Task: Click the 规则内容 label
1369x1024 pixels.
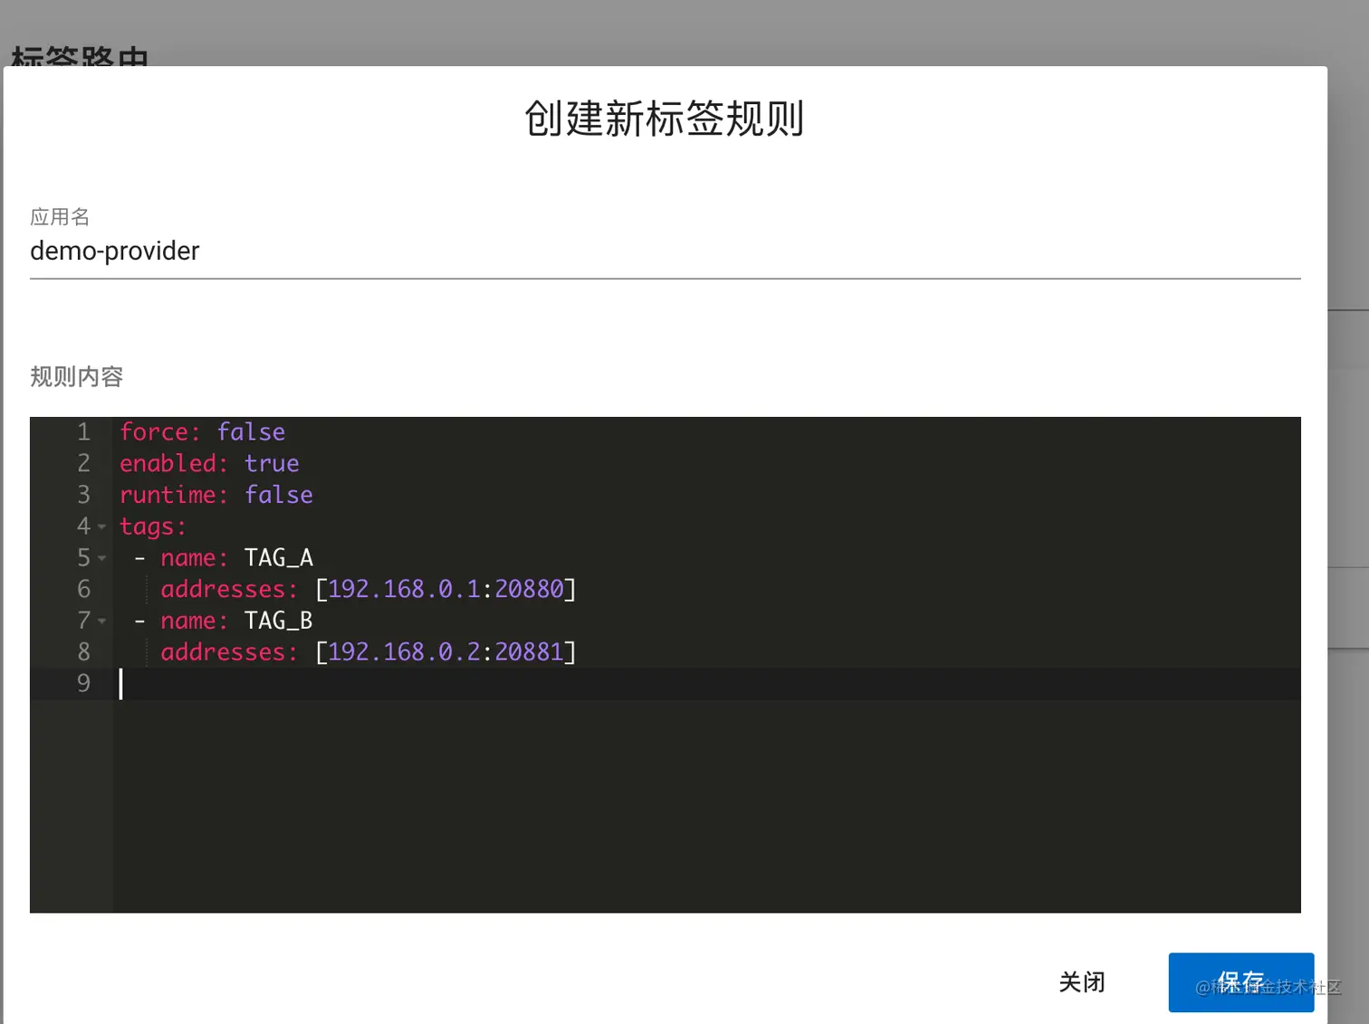Action: click(x=76, y=376)
